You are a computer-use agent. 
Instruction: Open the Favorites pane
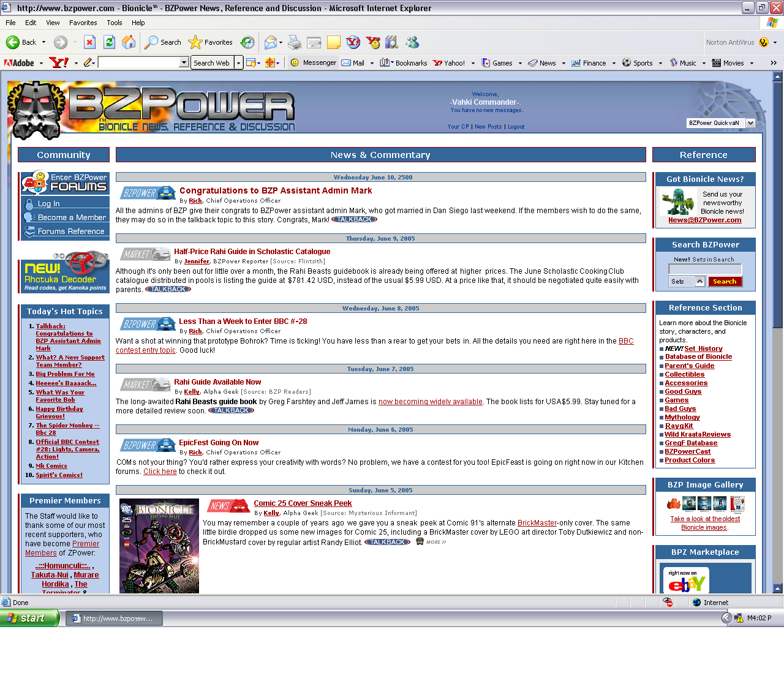click(211, 42)
